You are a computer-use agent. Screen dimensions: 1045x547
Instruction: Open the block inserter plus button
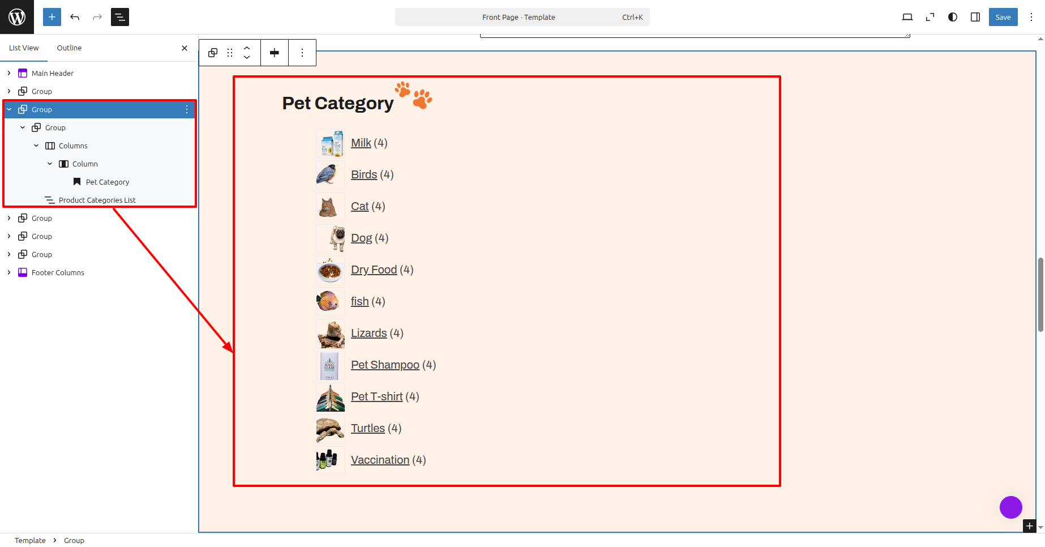pyautogui.click(x=52, y=17)
